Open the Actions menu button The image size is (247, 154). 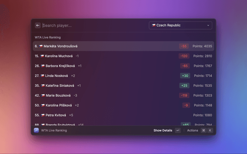[x=193, y=130]
